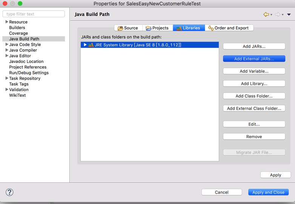This screenshot has height=204, width=295.
Task: Click the Apply button
Action: (275, 175)
